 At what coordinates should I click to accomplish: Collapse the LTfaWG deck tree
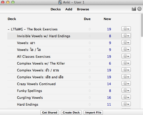[x=9, y=29]
